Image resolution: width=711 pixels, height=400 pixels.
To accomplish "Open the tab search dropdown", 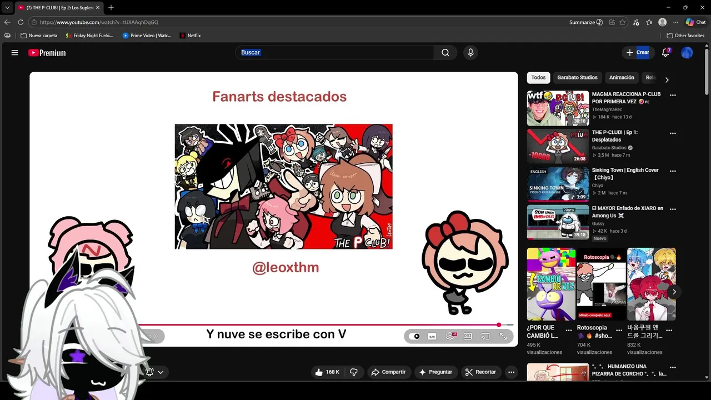I will coord(7,7).
